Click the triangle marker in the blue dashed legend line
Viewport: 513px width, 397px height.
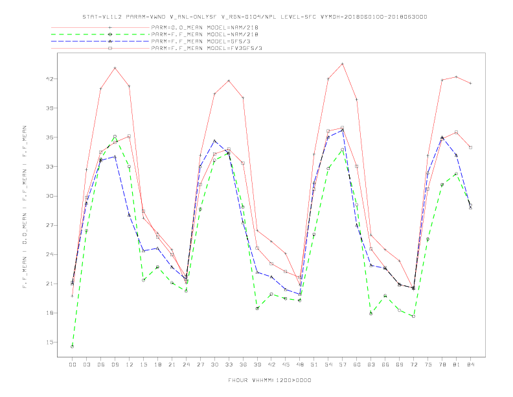(110, 42)
